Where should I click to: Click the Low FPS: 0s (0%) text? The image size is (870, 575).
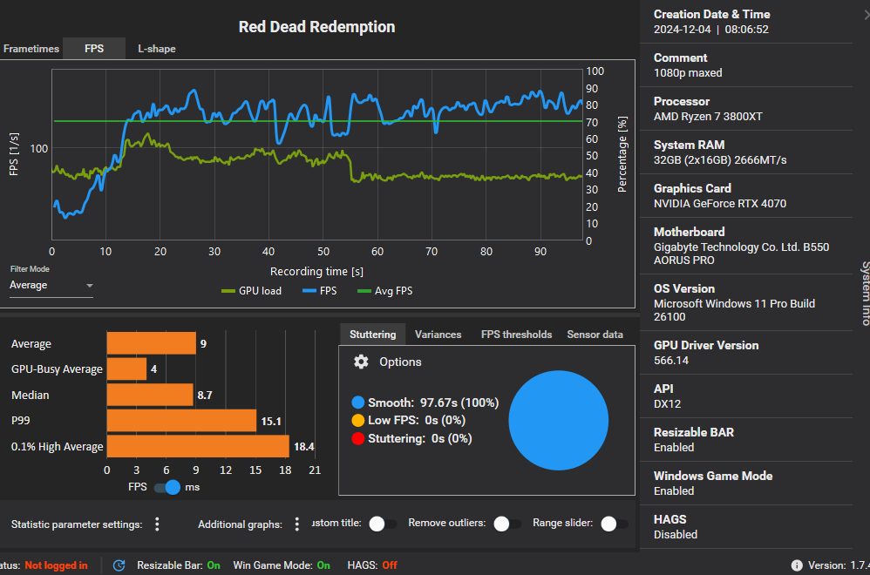[416, 420]
